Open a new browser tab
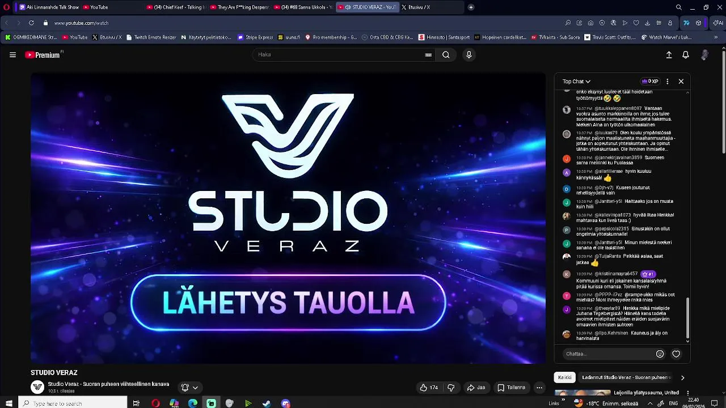 pos(471,7)
